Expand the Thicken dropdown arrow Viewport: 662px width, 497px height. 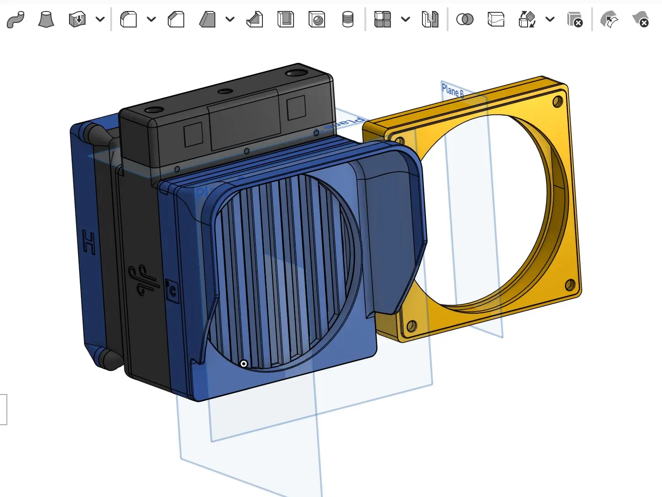tap(100, 19)
